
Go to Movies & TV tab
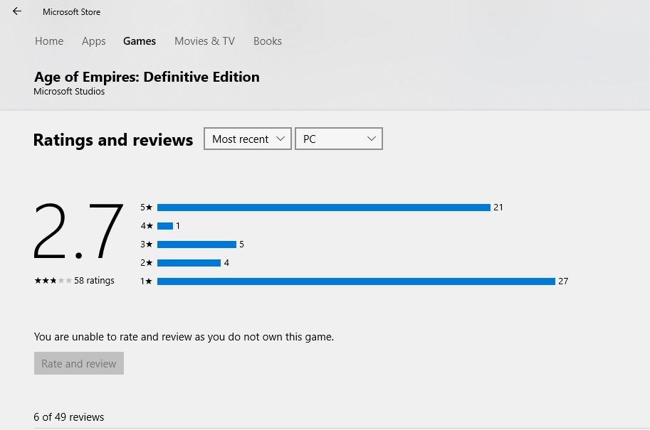tap(204, 41)
